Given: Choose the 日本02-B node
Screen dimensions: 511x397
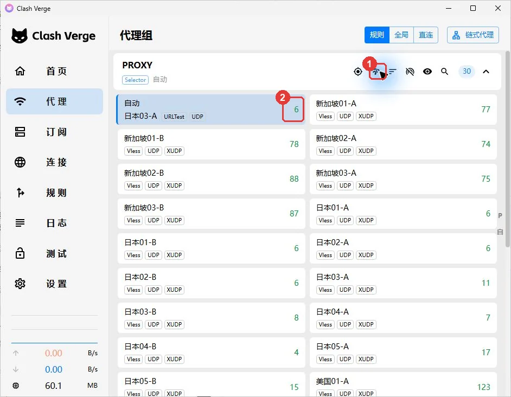Looking at the screenshot, I should (x=211, y=283).
